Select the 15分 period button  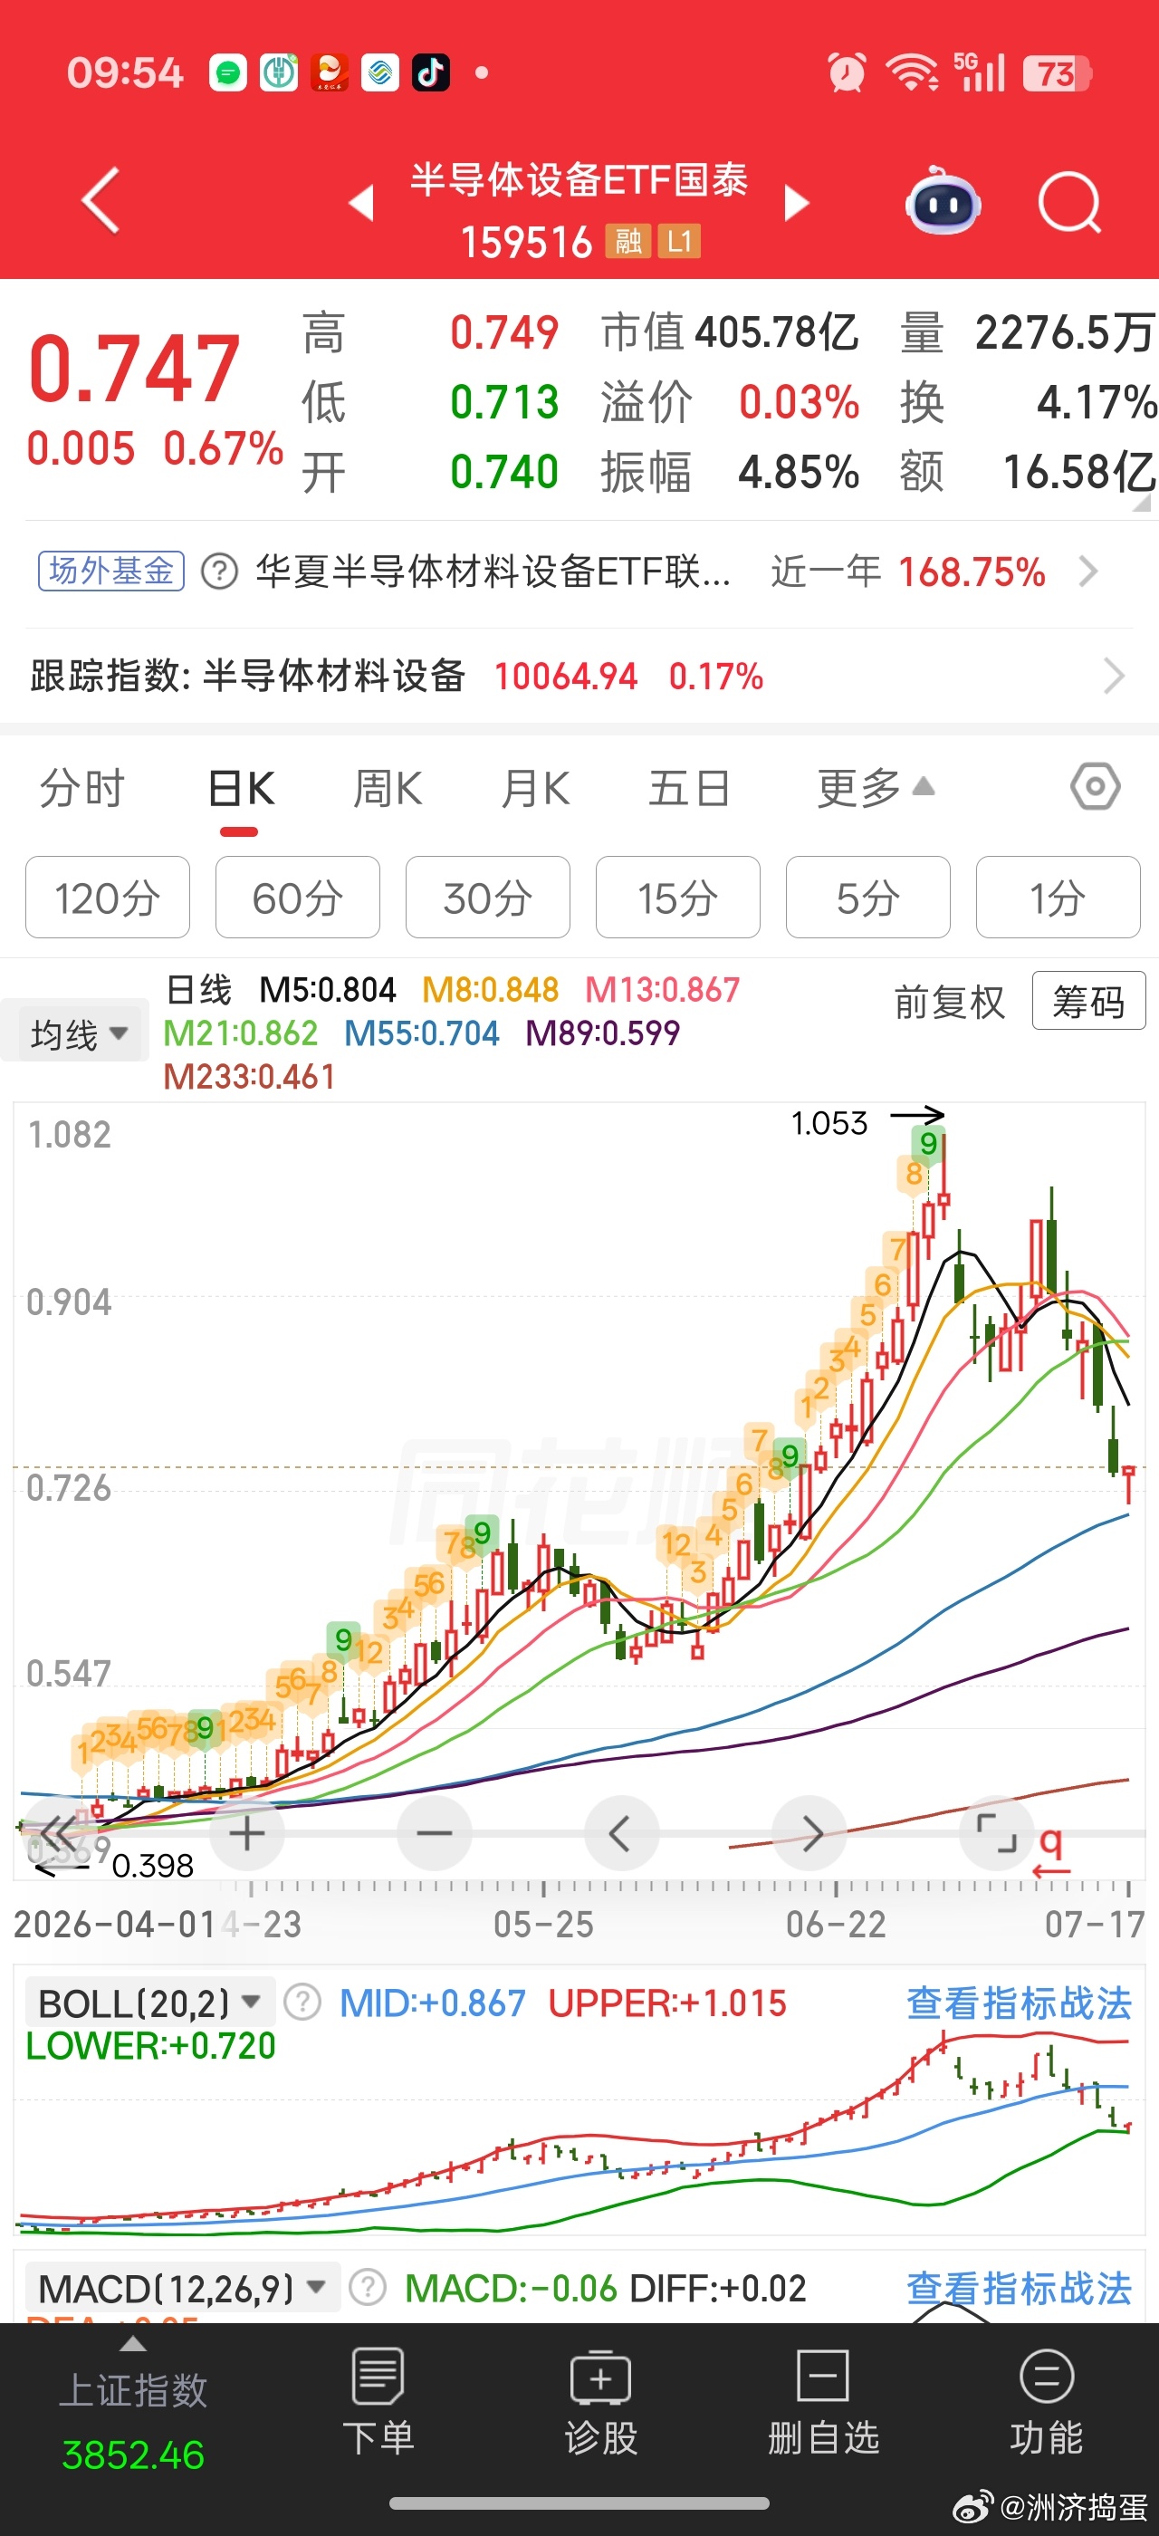[677, 897]
